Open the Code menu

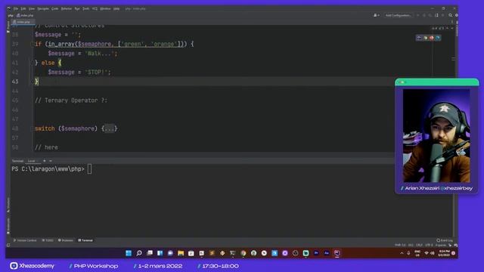pyautogui.click(x=54, y=8)
